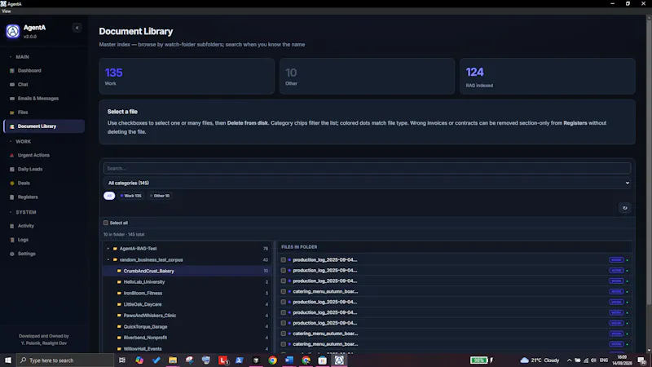
Task: Click the 124 RAG indexed stat card
Action: tap(548, 76)
